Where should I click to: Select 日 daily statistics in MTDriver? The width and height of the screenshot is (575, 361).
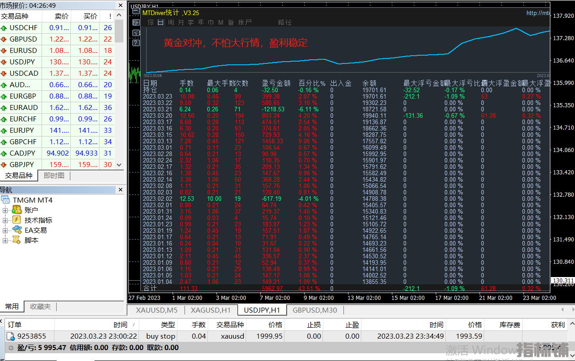(161, 22)
